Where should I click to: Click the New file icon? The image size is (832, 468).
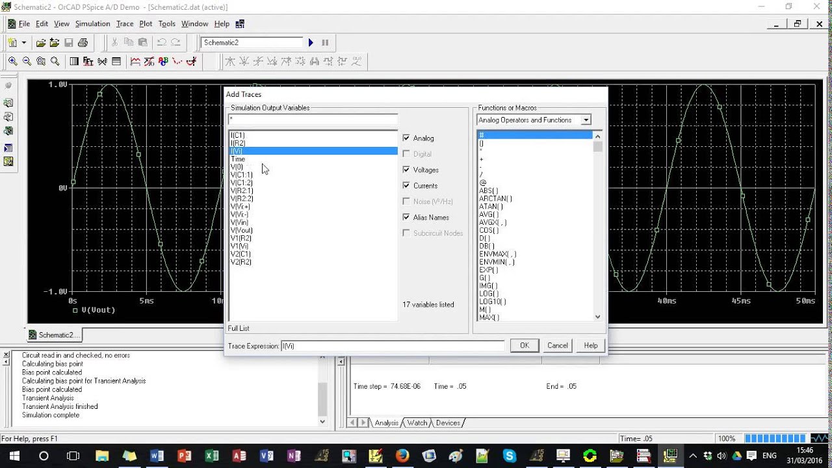12,43
